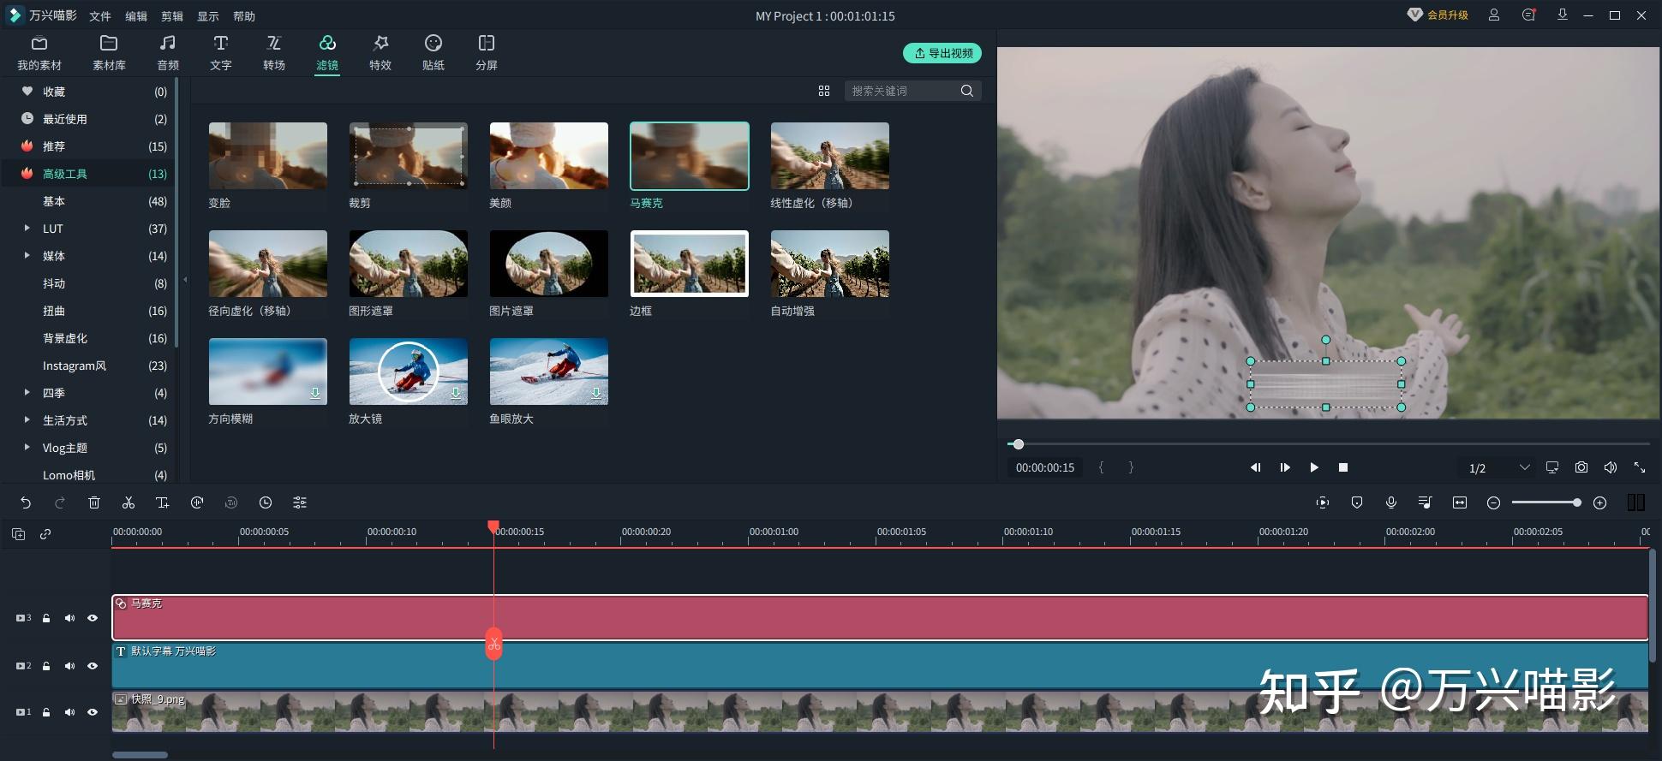This screenshot has width=1662, height=761.
Task: Expand the Vlog主题 category
Action: (x=27, y=448)
